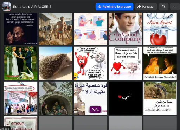This screenshot has width=180, height=130.
Task: Open the group search magnifier icon
Action: (x=163, y=7)
